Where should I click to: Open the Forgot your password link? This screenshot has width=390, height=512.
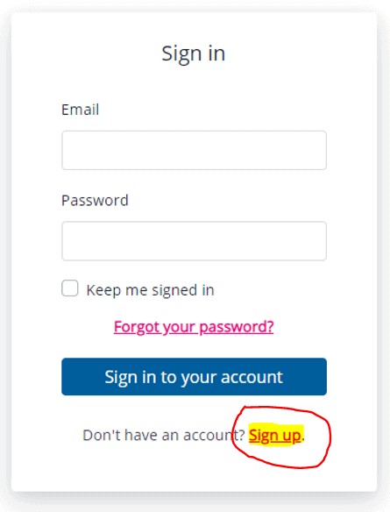(x=194, y=326)
